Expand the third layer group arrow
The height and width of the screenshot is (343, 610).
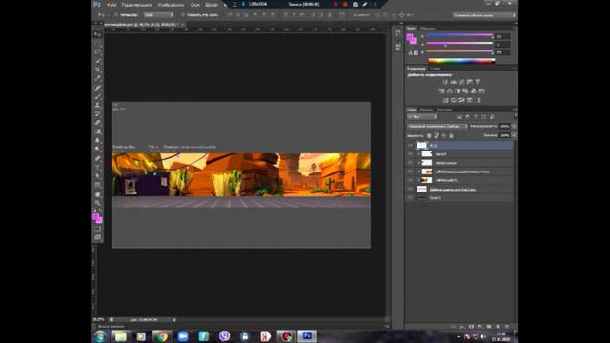pyautogui.click(x=418, y=163)
